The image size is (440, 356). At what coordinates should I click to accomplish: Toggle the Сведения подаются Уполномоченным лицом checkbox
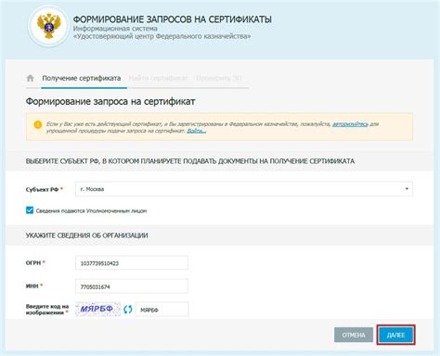tap(30, 210)
